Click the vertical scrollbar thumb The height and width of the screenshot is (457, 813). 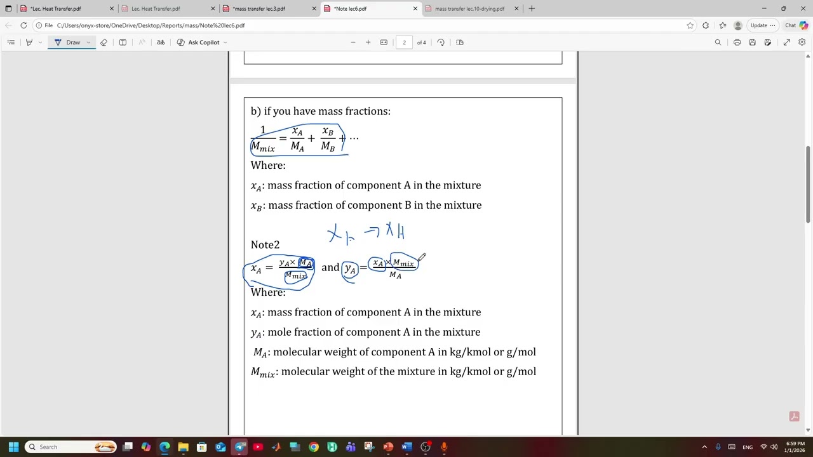[808, 184]
